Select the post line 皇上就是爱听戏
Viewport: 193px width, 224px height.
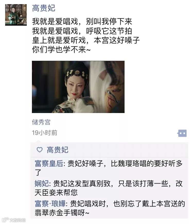(59, 40)
